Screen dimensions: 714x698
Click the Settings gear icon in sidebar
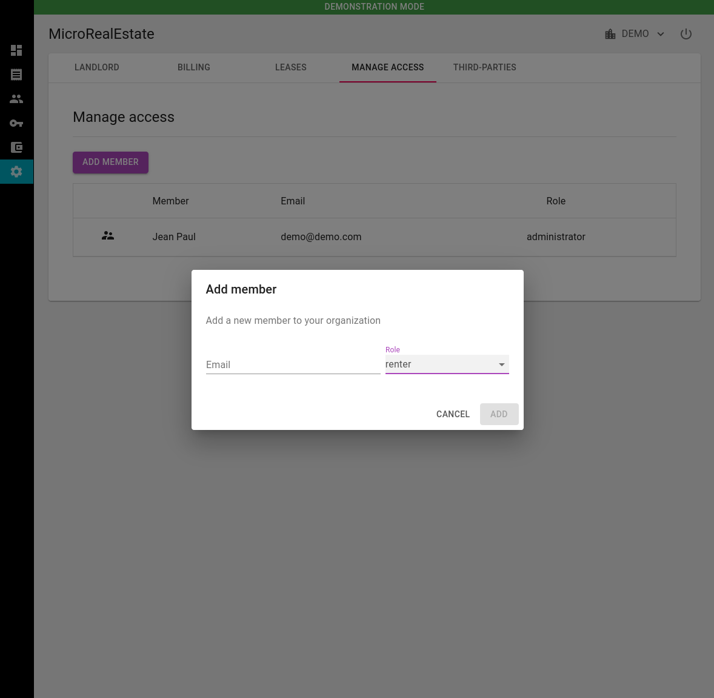coord(16,172)
